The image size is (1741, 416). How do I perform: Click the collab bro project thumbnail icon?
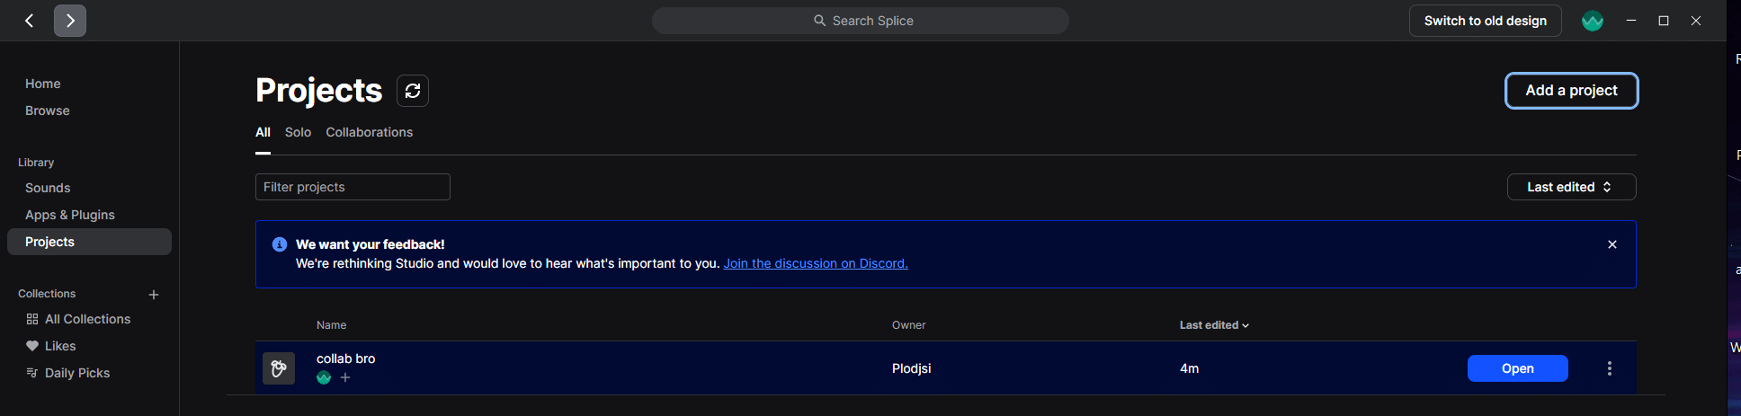279,368
